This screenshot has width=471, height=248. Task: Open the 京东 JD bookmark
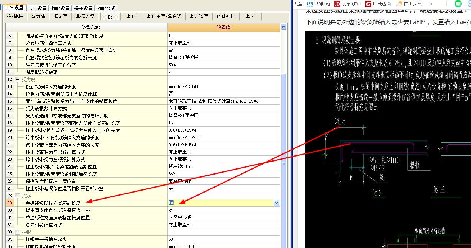pos(347,4)
